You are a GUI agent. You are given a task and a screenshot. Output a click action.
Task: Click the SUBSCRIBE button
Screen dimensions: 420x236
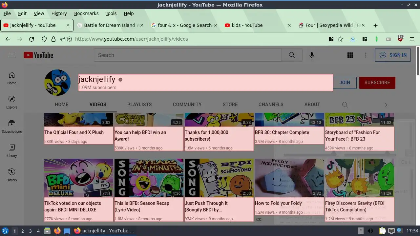coord(377,83)
